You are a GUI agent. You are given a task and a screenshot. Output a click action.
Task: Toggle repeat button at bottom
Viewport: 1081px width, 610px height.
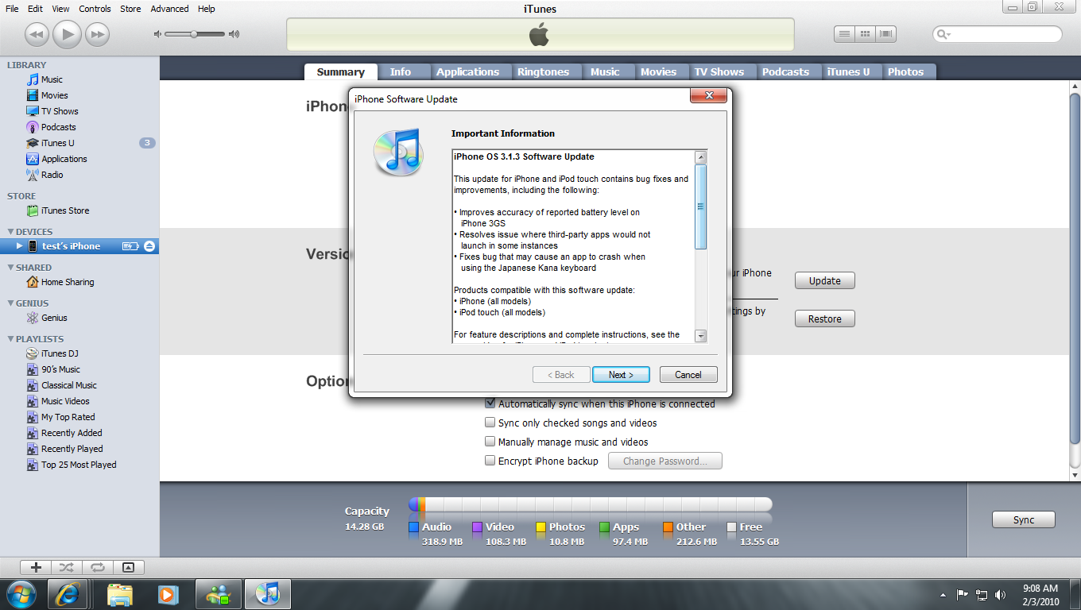pyautogui.click(x=98, y=567)
